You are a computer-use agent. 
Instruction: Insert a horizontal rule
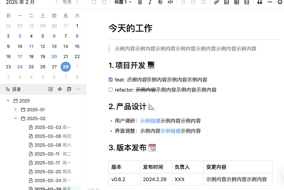click(270, 2)
